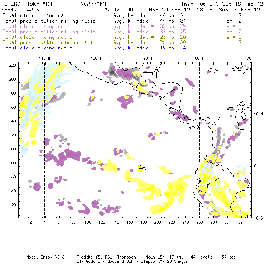Click the '2D Smagor' footer text
The image size is (265, 265).
178,262
